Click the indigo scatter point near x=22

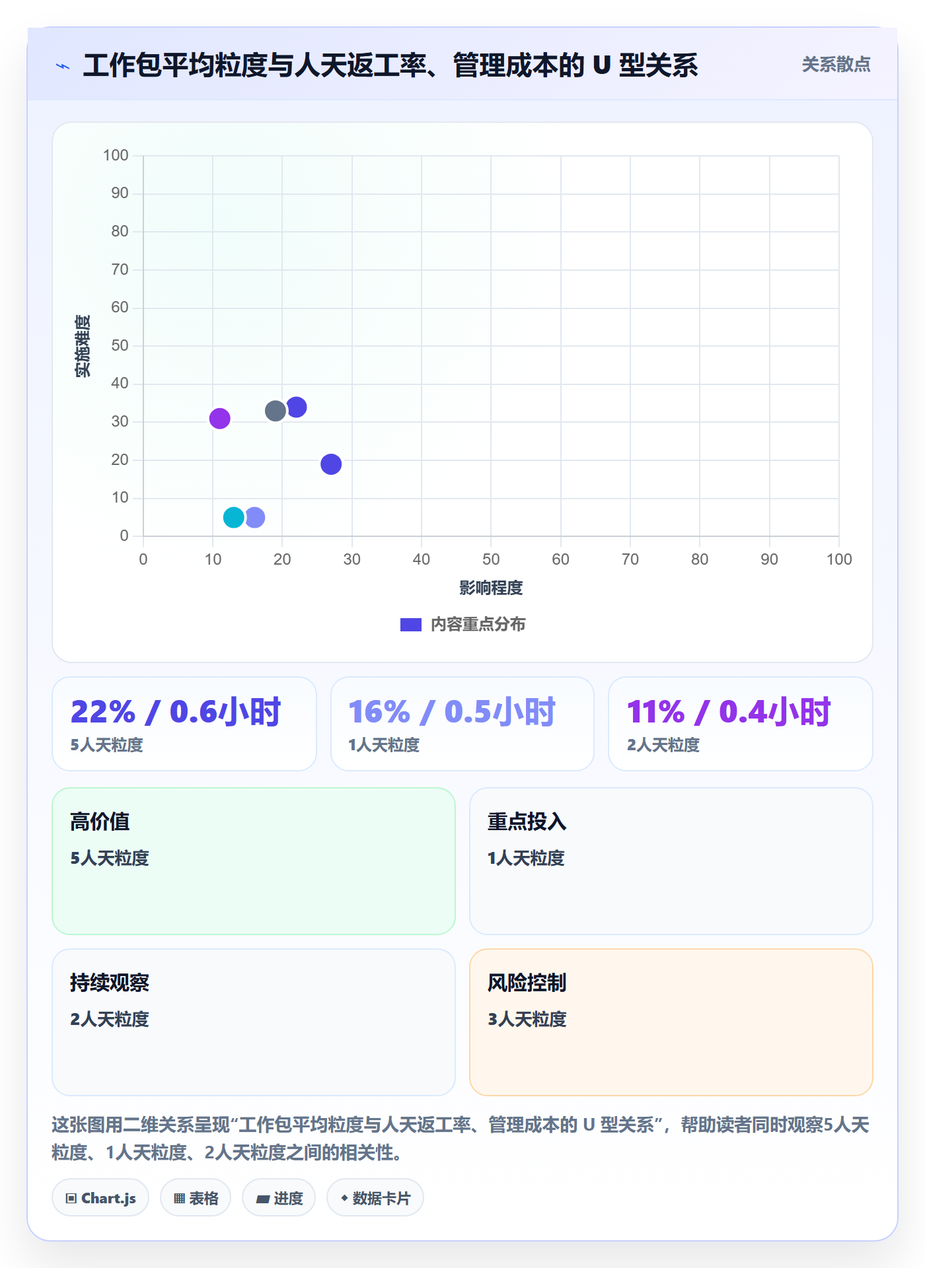click(x=297, y=407)
